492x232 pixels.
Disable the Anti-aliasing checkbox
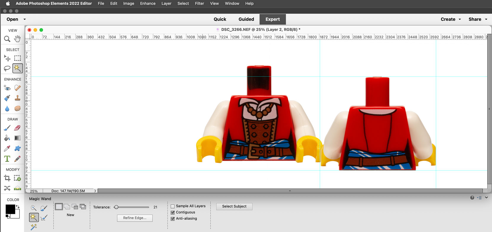tap(173, 219)
